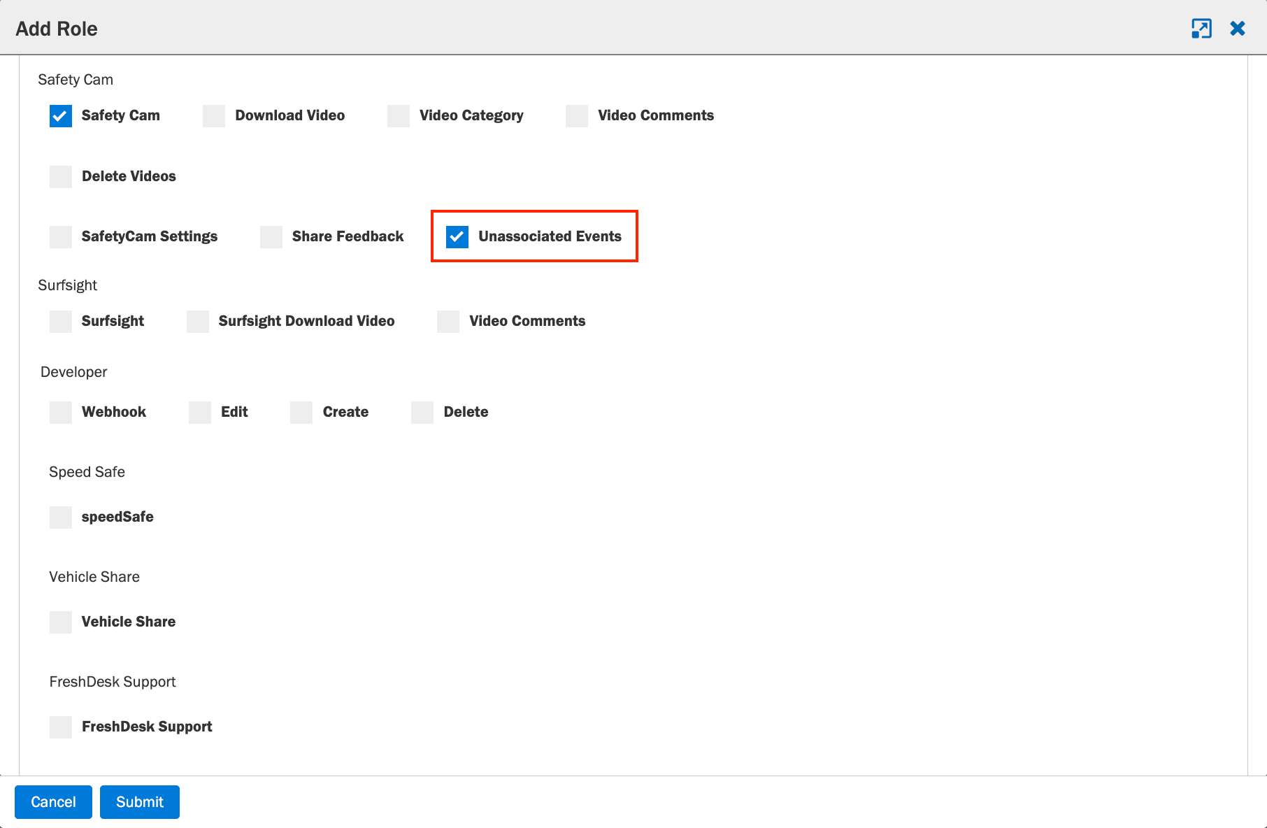Check the FreshDesk Support box
This screenshot has width=1267, height=828.
click(61, 727)
